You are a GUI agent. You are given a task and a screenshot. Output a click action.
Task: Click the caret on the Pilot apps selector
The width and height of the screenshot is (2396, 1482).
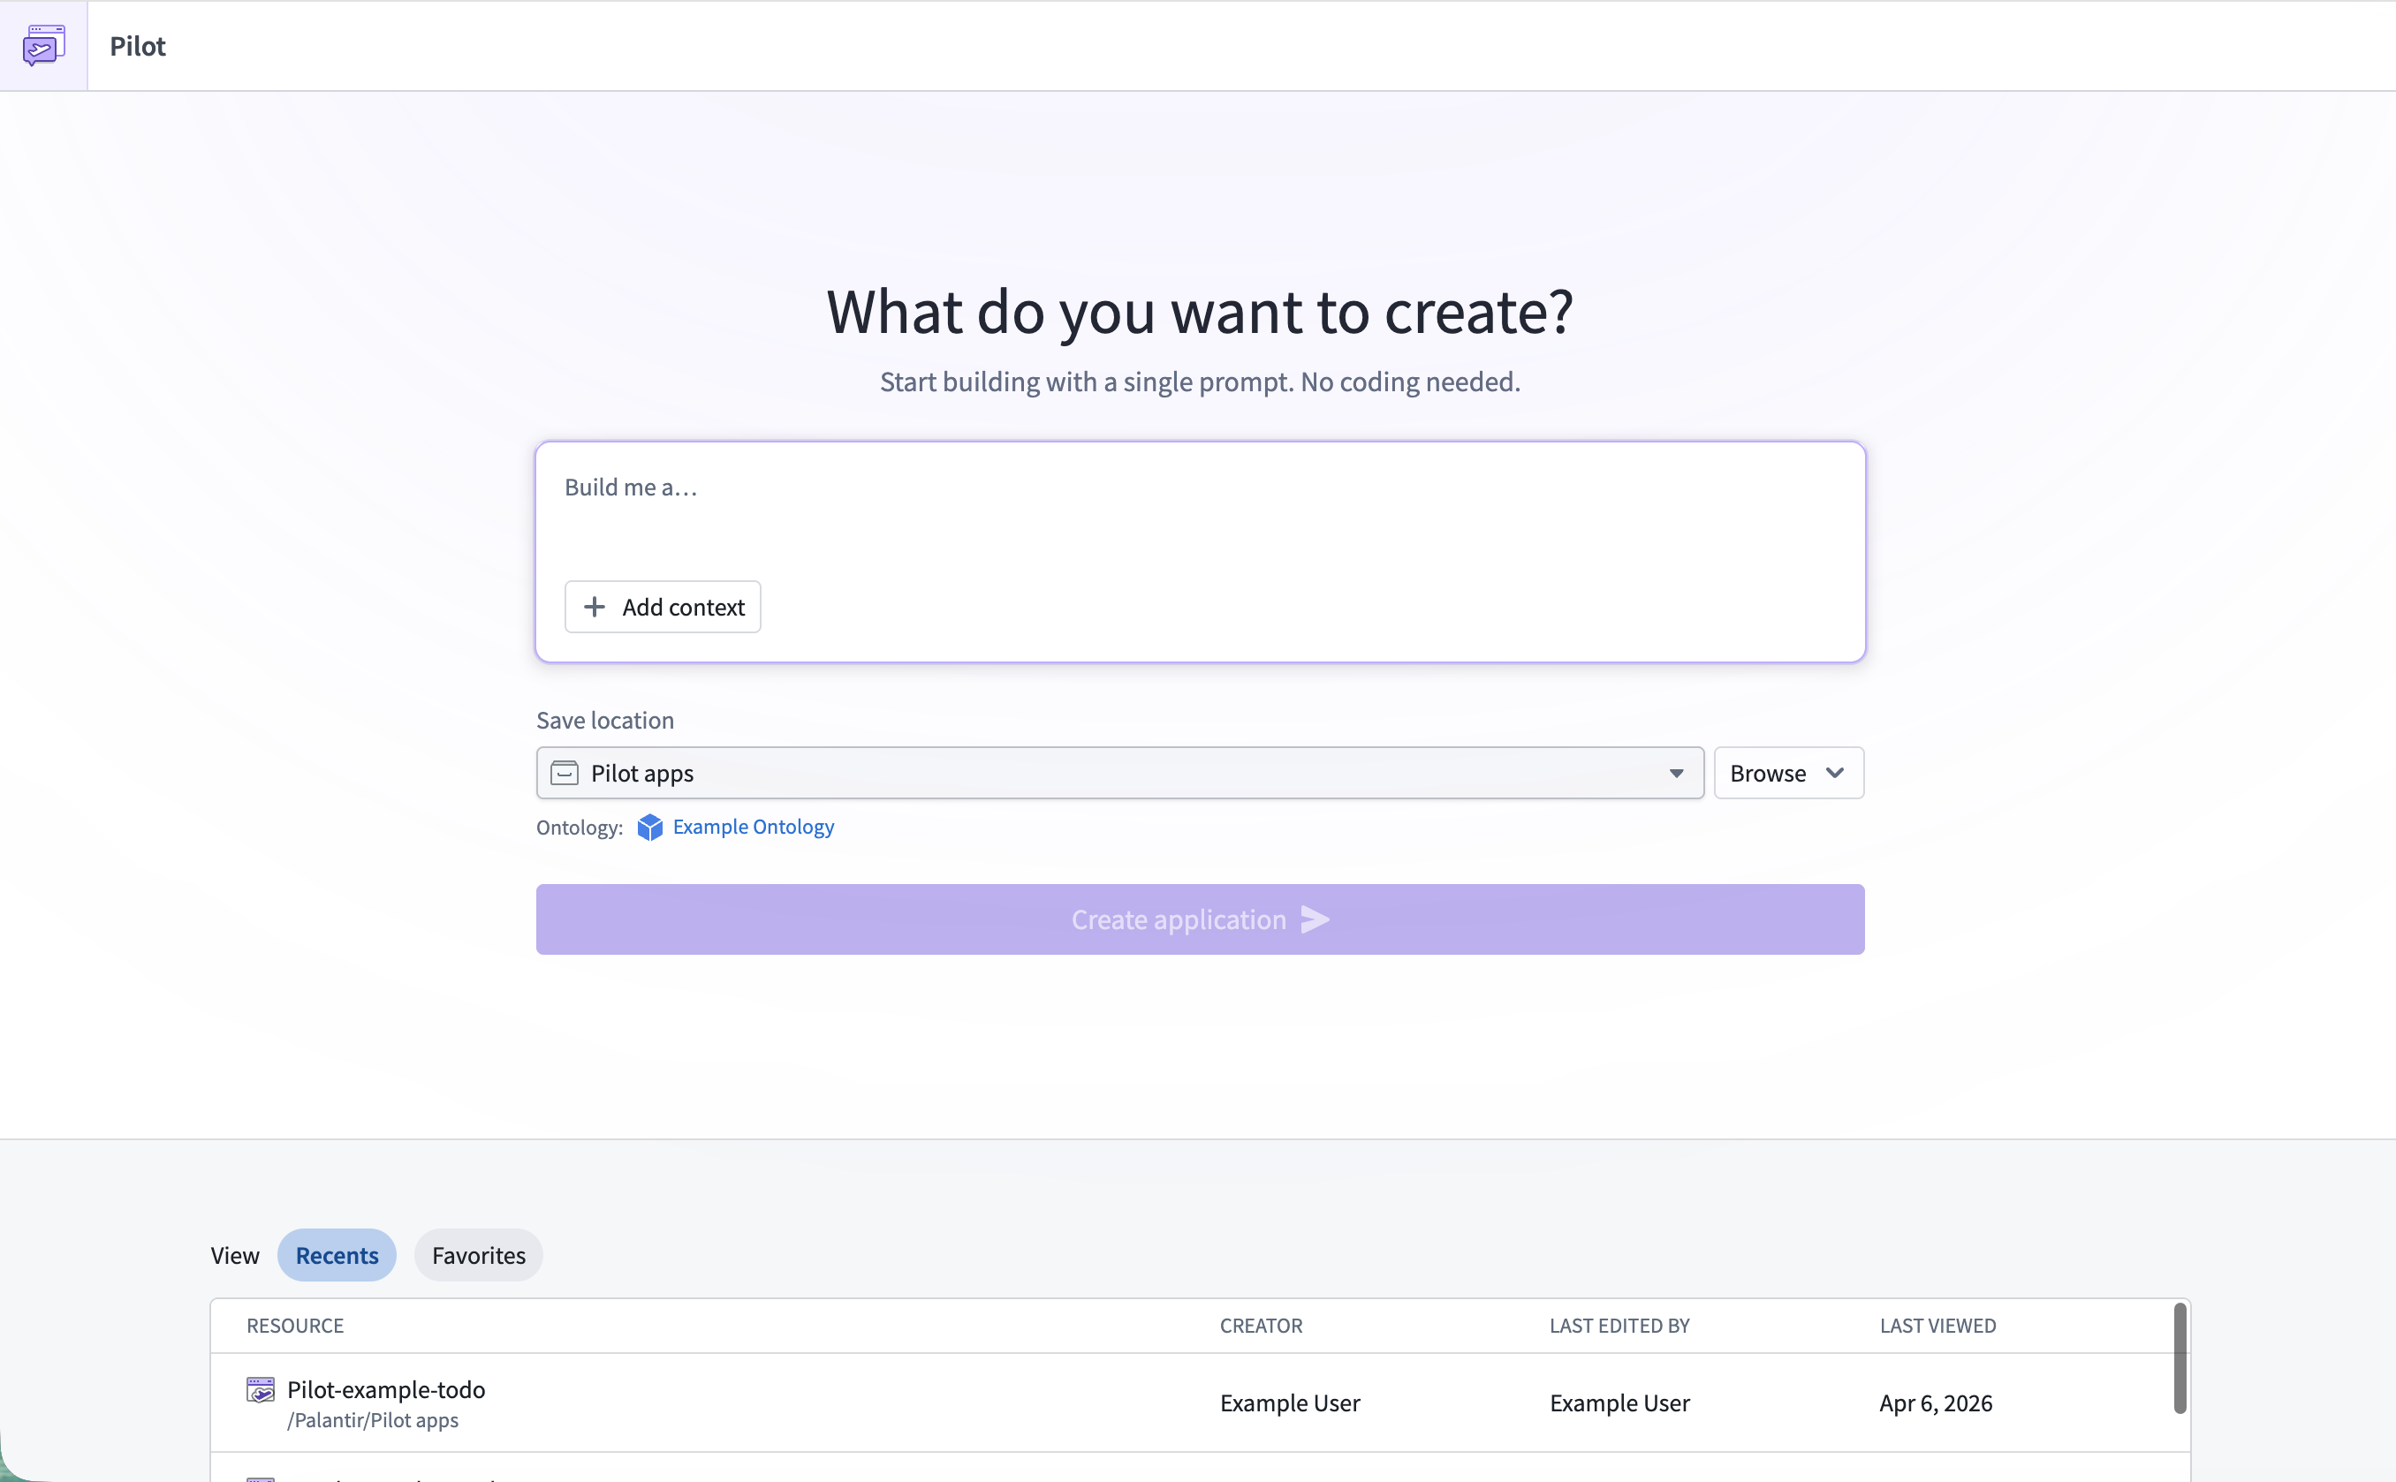click(x=1677, y=774)
